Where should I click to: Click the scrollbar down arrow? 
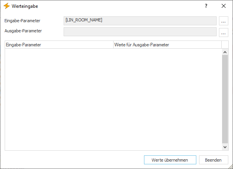click(225, 147)
